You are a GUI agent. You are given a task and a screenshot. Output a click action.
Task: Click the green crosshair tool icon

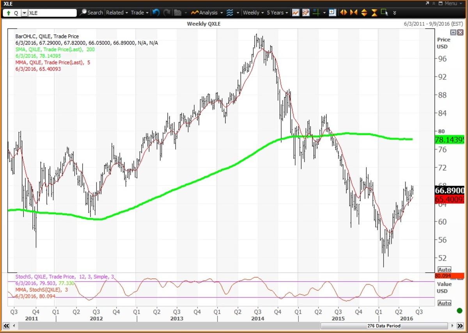316,12
